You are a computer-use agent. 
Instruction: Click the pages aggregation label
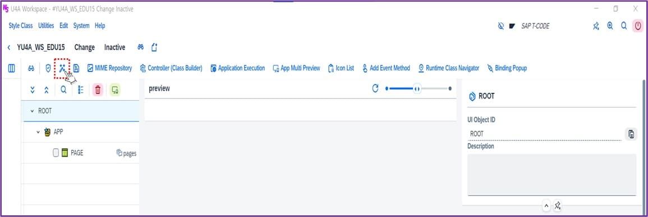126,153
